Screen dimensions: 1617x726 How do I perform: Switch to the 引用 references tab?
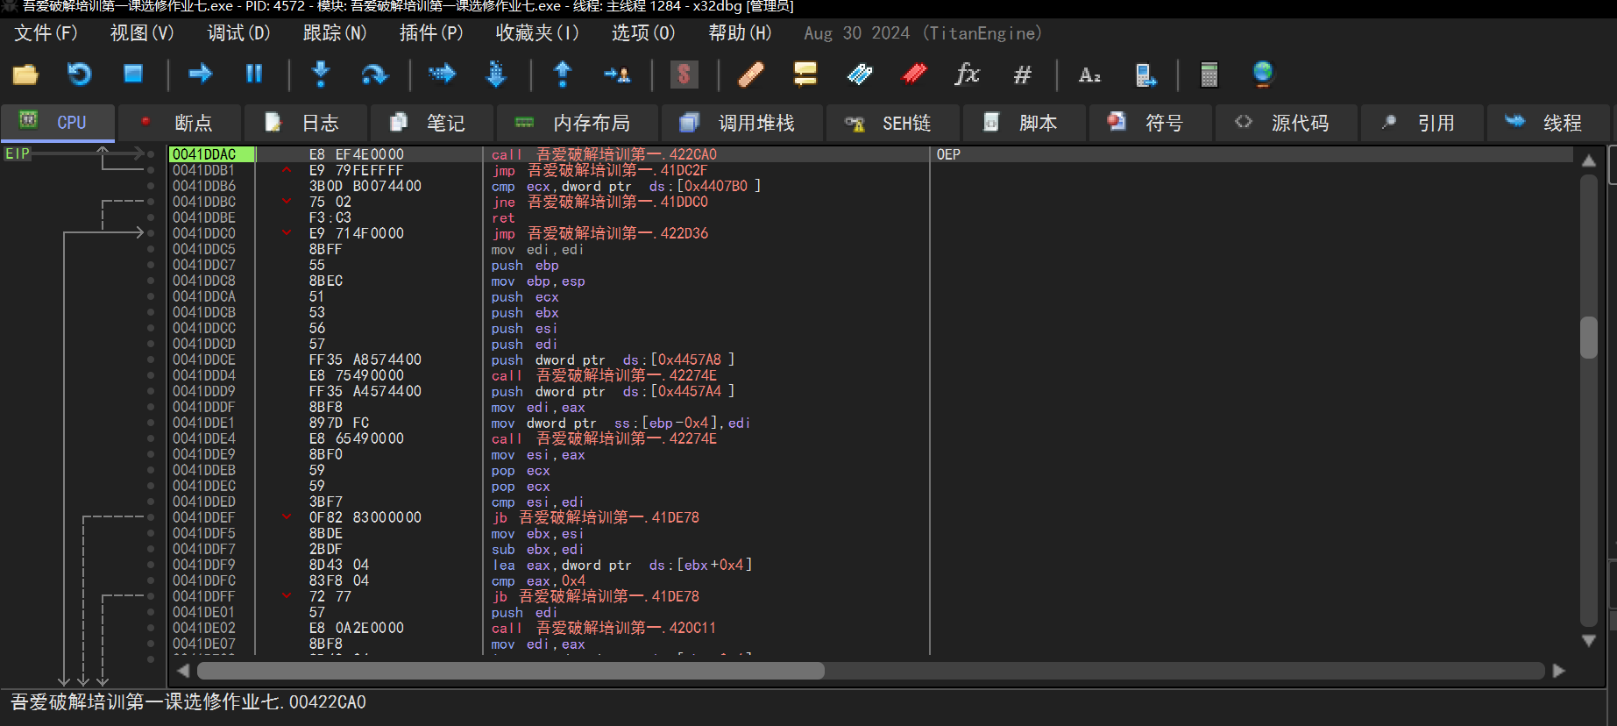tap(1422, 123)
